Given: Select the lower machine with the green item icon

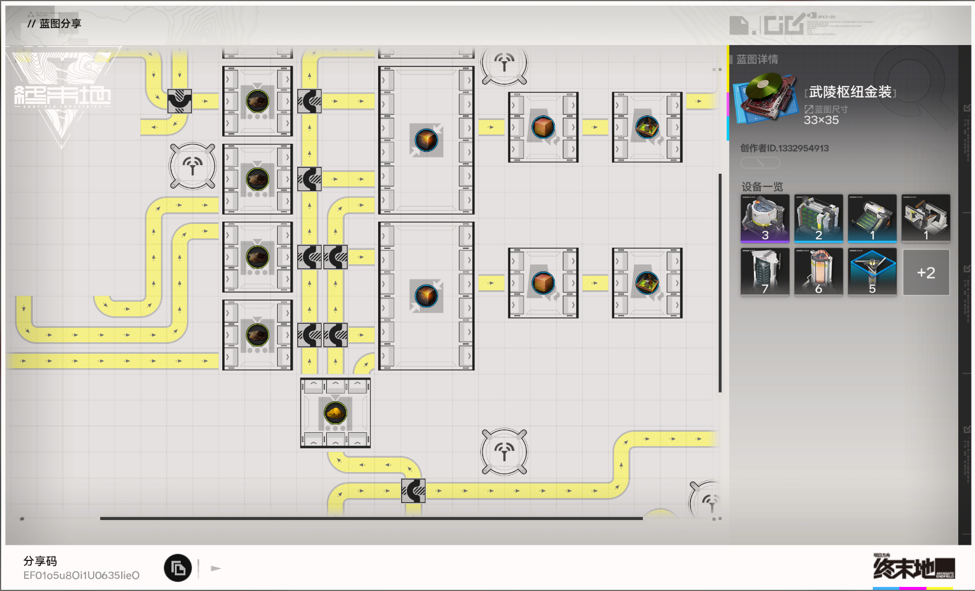Looking at the screenshot, I should pyautogui.click(x=647, y=283).
